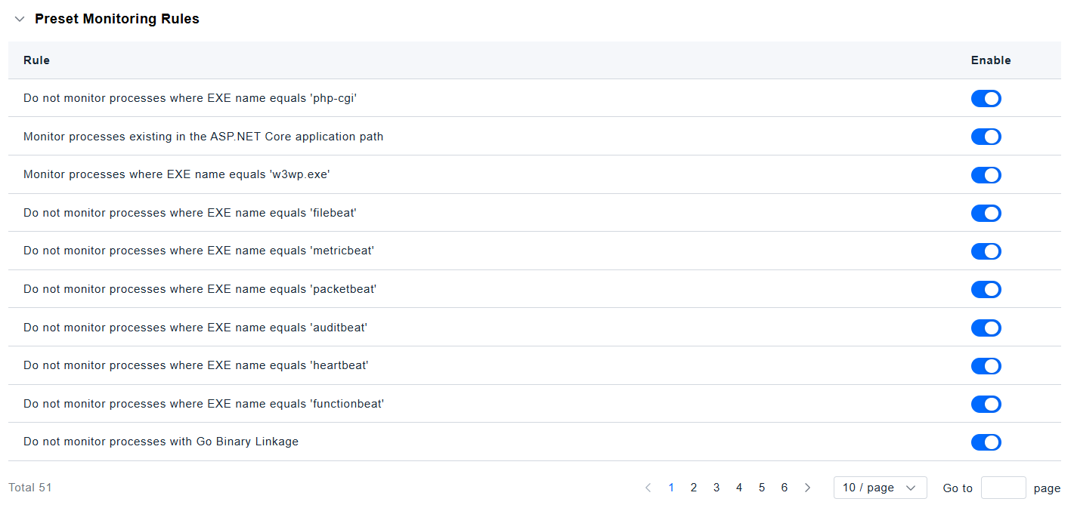Disable the 'php-cgi' rule toggle
Viewport: 1074px width, 511px height.
pos(986,98)
